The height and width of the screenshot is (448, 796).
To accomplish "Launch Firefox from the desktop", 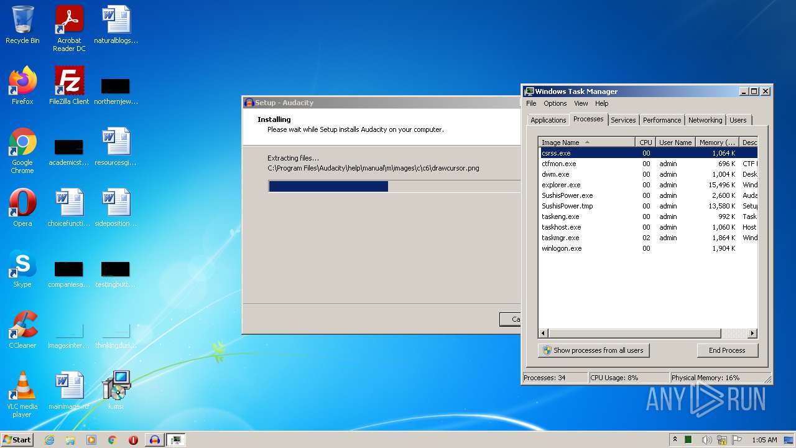I will point(22,86).
